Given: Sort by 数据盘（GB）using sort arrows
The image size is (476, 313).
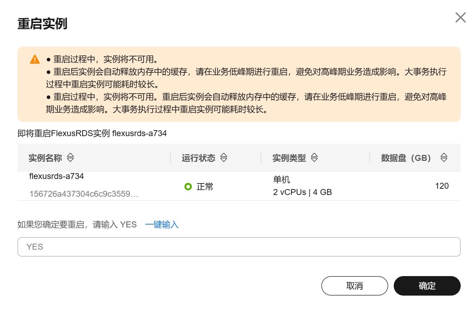Looking at the screenshot, I should point(444,158).
